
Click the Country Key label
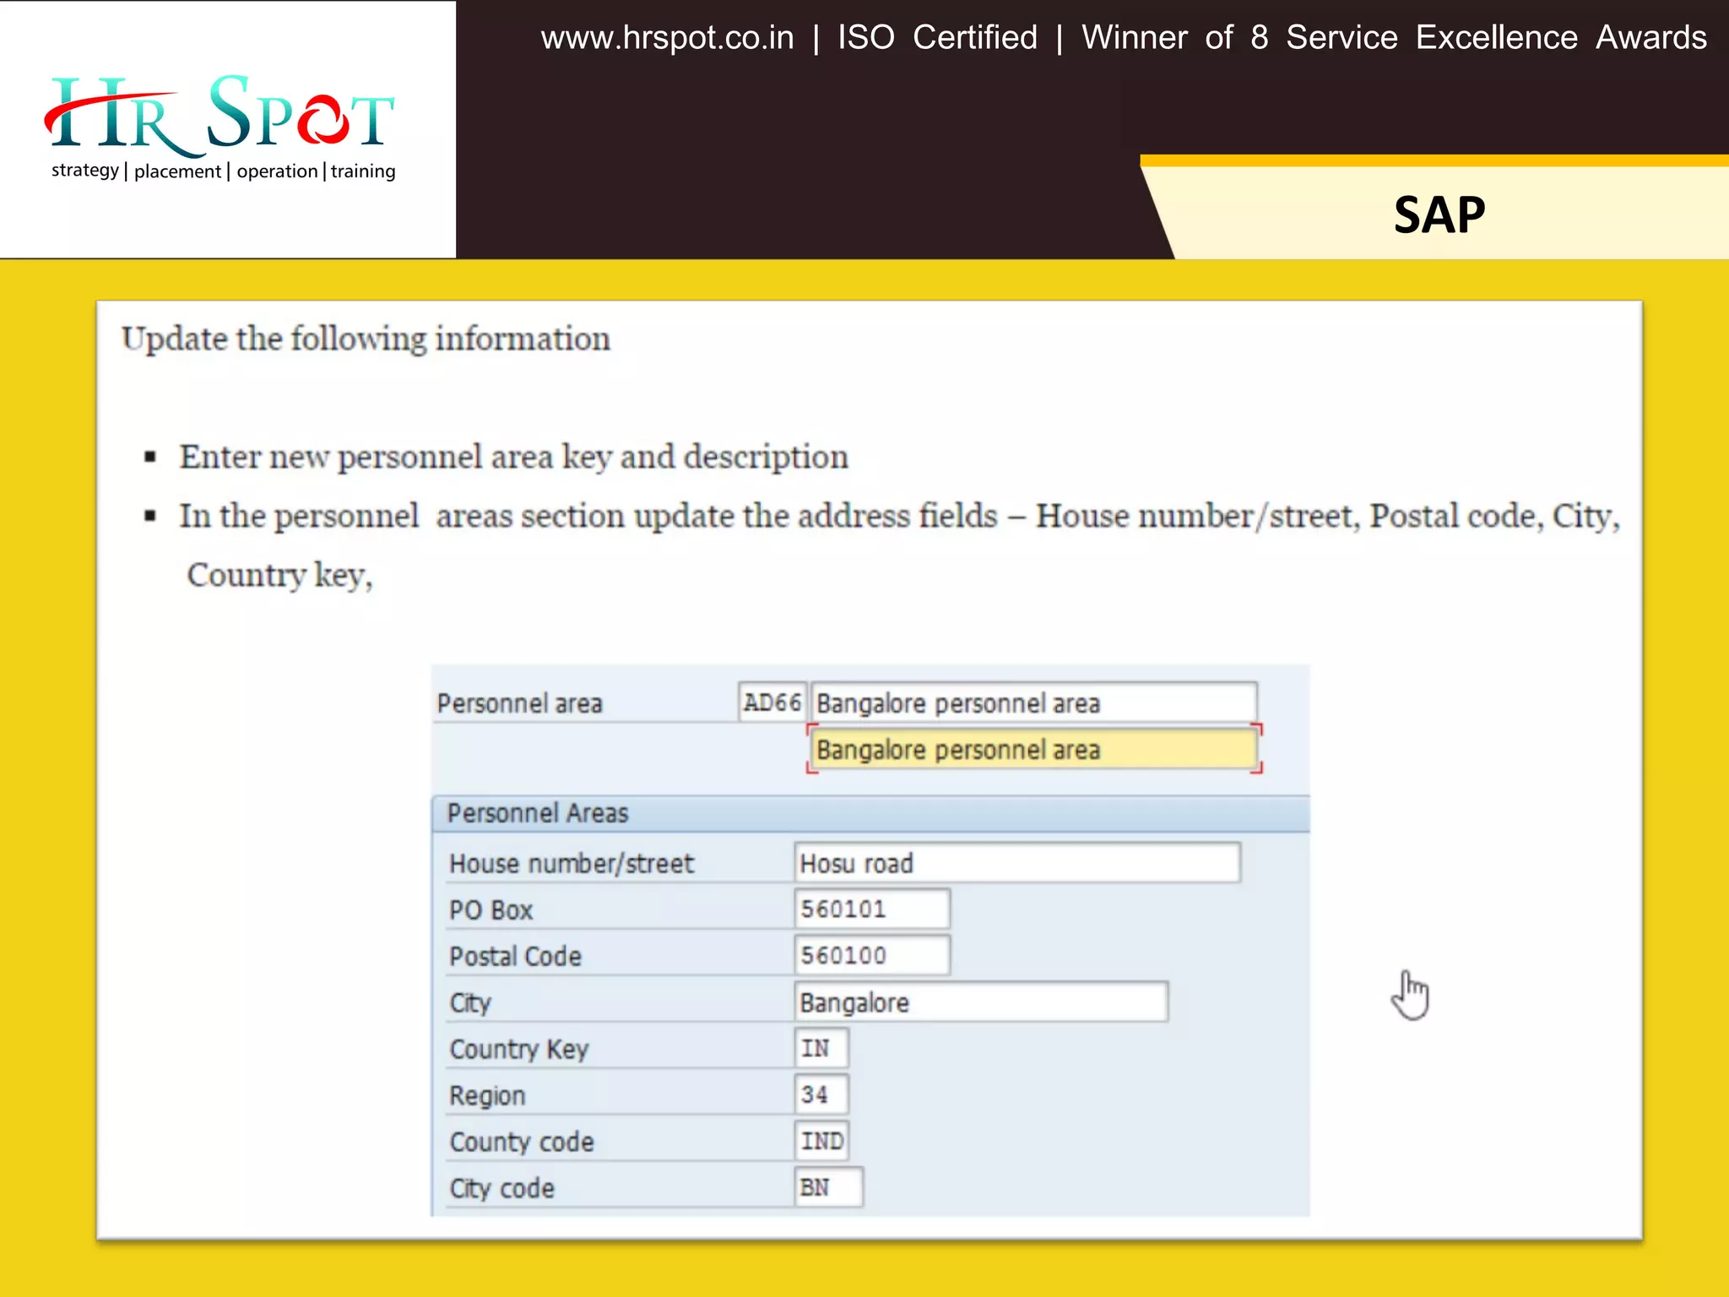pos(519,1050)
